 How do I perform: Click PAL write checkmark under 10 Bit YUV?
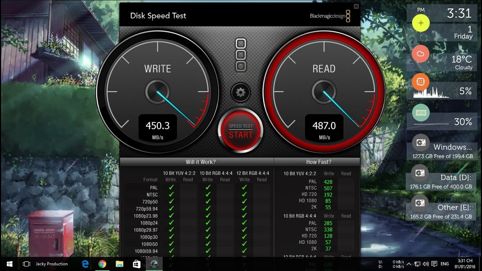click(171, 187)
